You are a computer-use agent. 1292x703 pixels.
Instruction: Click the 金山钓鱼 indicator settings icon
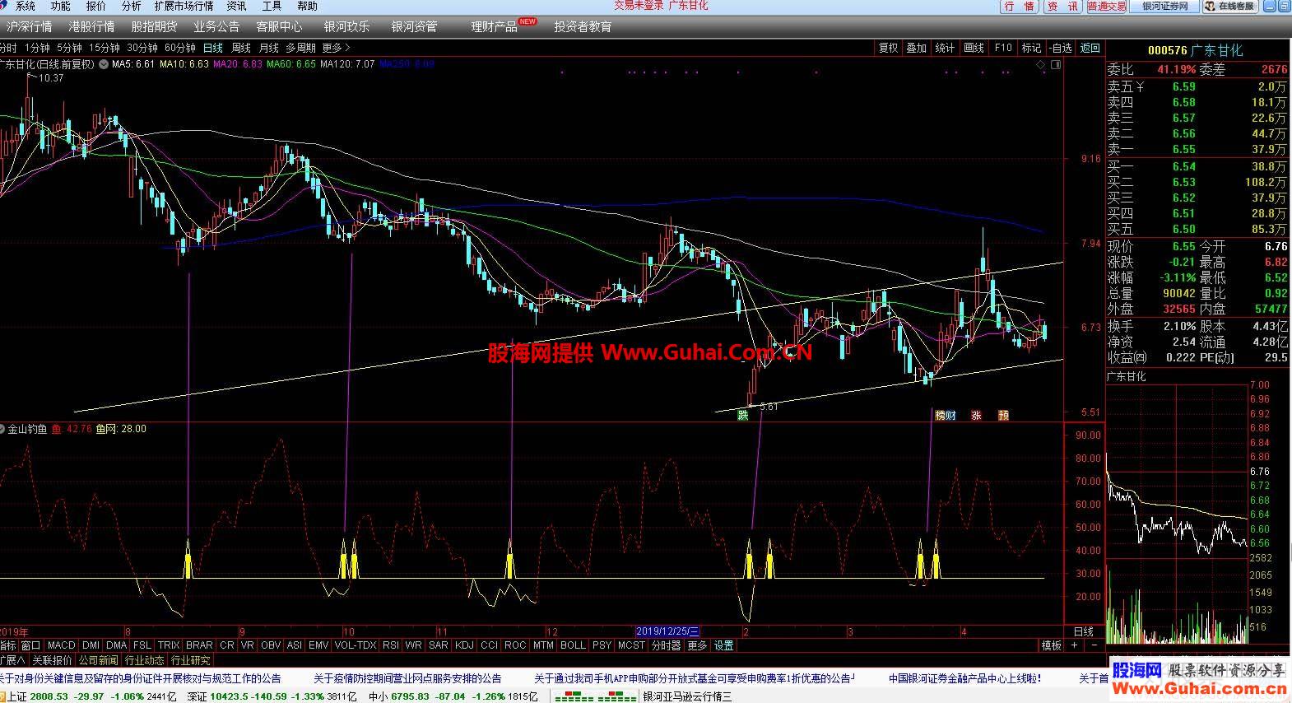coord(3,429)
